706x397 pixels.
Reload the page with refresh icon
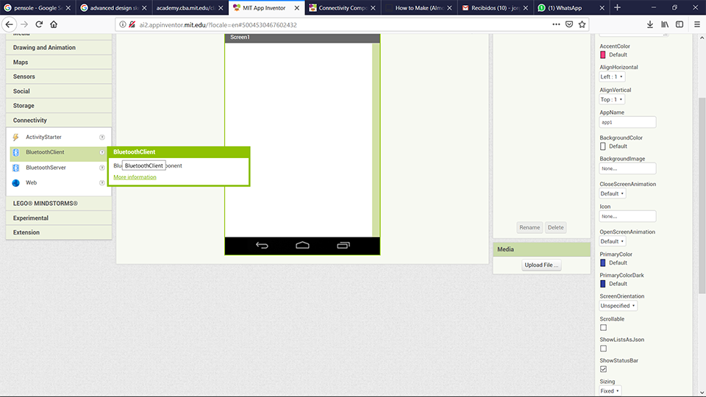pyautogui.click(x=39, y=24)
